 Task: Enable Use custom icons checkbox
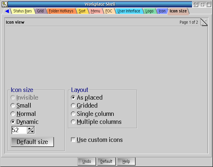pos(97,140)
